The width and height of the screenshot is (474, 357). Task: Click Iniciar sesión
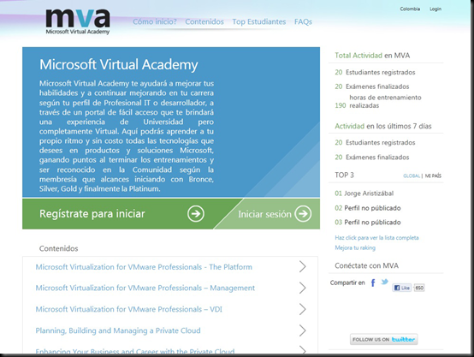coord(264,214)
